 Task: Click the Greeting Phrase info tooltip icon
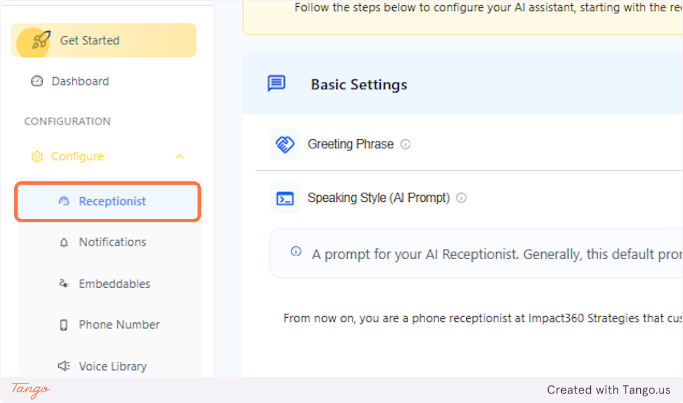(x=405, y=144)
